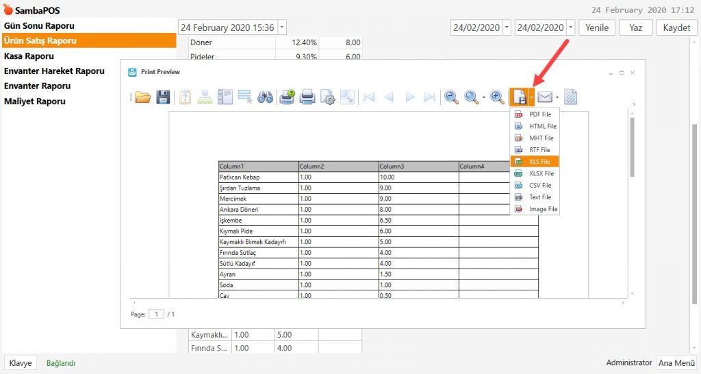701x374 pixels.
Task: Open the dropdown arrow beside the envelope icon
Action: coord(557,97)
